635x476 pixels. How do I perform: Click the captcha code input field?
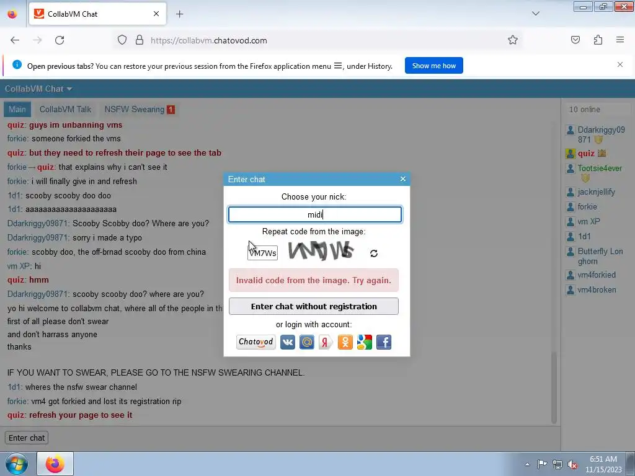point(262,253)
